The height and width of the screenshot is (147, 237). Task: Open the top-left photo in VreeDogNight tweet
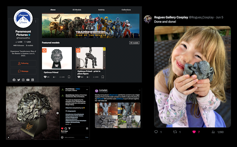click(106, 109)
